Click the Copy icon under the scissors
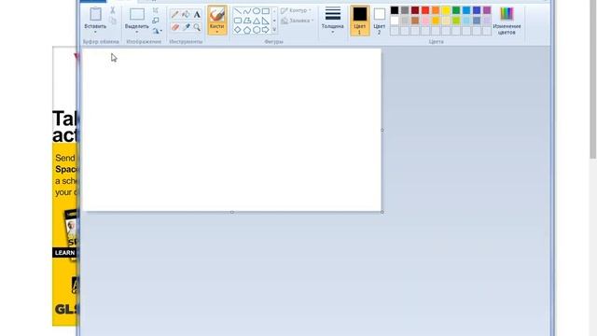The width and height of the screenshot is (597, 336). coord(113,21)
